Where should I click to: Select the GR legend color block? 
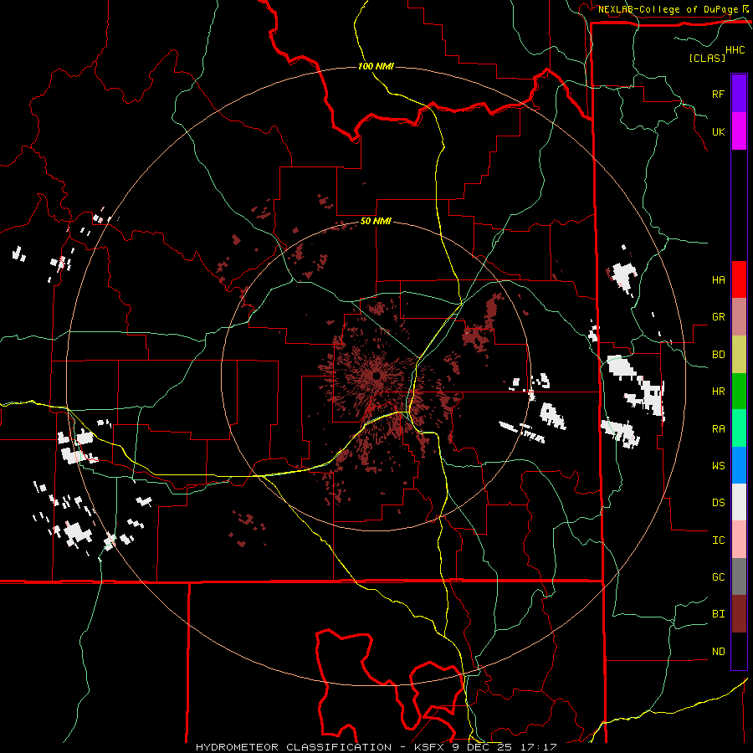[x=739, y=316]
